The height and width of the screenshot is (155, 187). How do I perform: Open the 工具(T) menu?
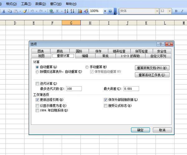tap(26, 4)
